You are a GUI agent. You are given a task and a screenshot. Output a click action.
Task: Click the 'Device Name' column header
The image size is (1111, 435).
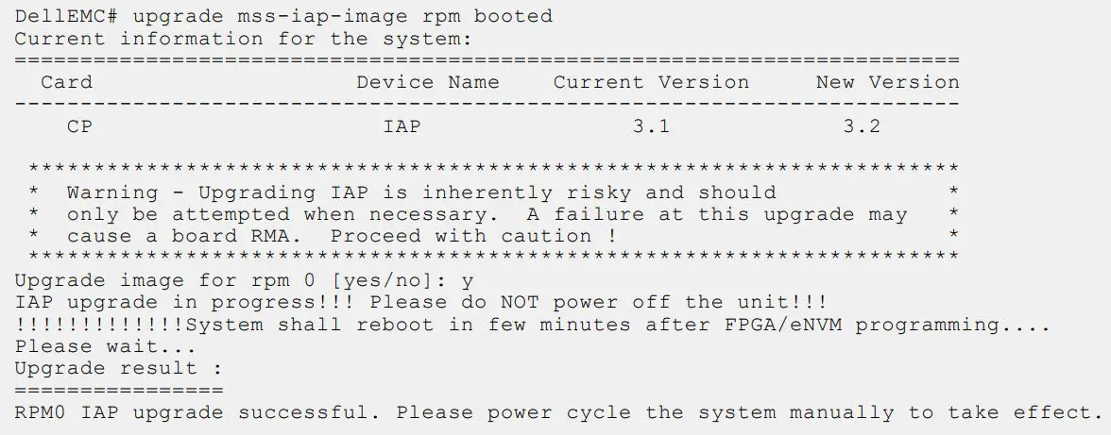click(x=427, y=82)
